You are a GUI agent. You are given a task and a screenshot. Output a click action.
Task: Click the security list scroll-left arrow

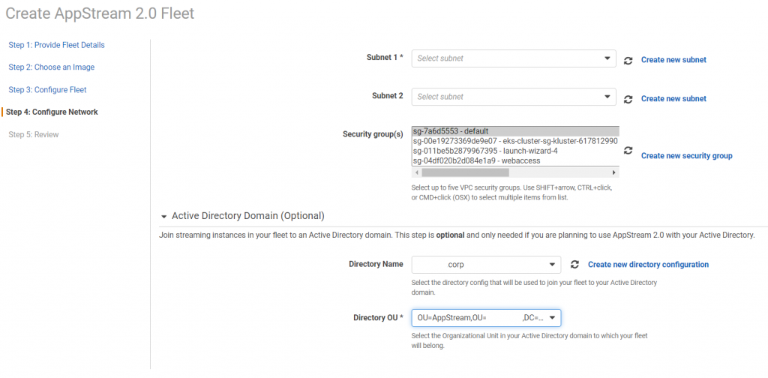coord(417,172)
